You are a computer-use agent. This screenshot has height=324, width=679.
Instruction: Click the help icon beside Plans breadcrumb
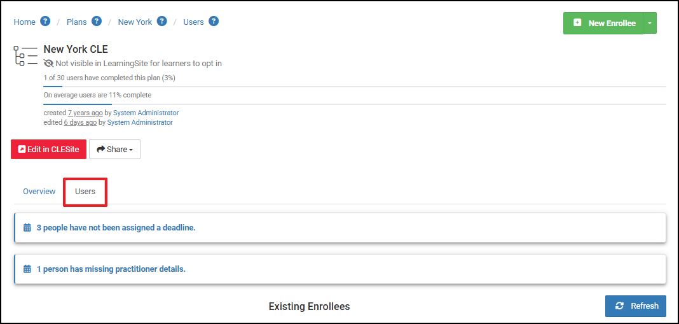click(97, 21)
